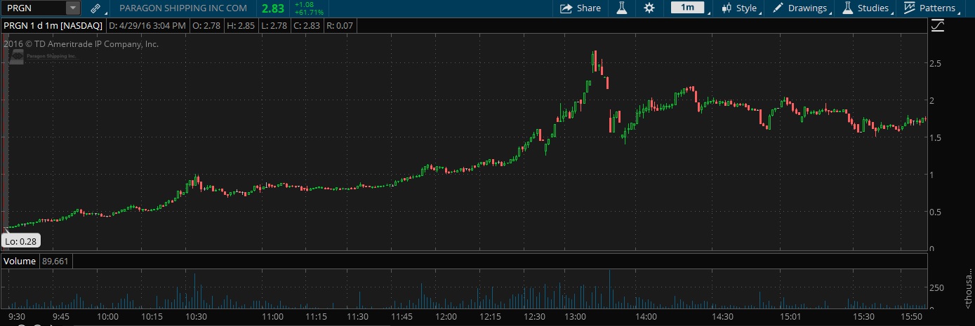
Task: Click the PARAGON SHIPPING INC COM name
Action: [184, 8]
